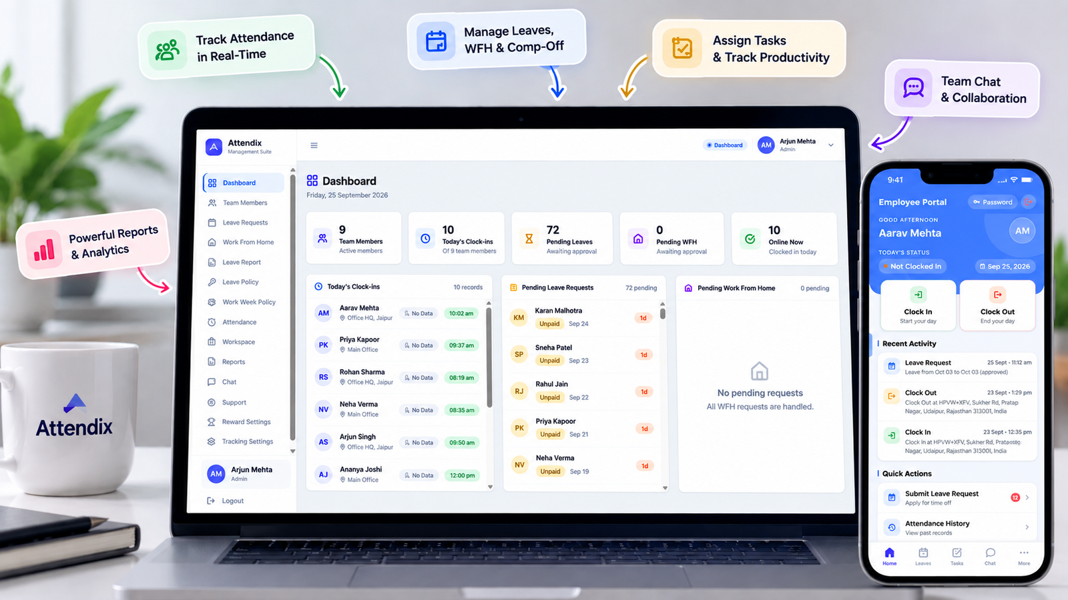Select Priya Kapoor's 09:37 am clock-in time
Image resolution: width=1068 pixels, height=600 pixels.
(461, 345)
